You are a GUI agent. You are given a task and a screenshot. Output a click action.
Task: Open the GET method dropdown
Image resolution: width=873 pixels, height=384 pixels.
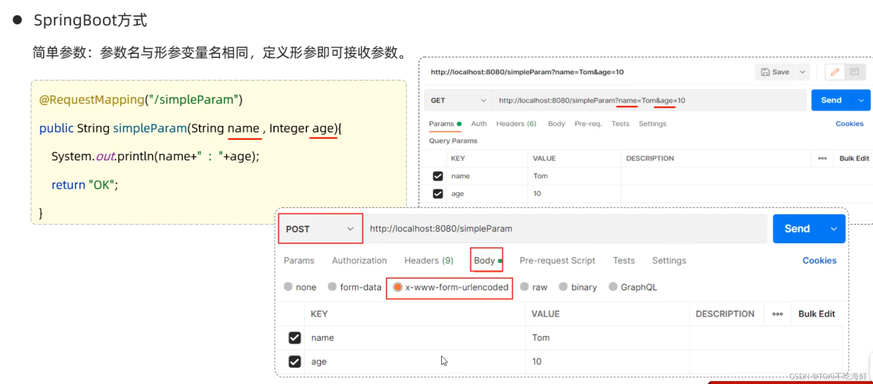pyautogui.click(x=458, y=100)
